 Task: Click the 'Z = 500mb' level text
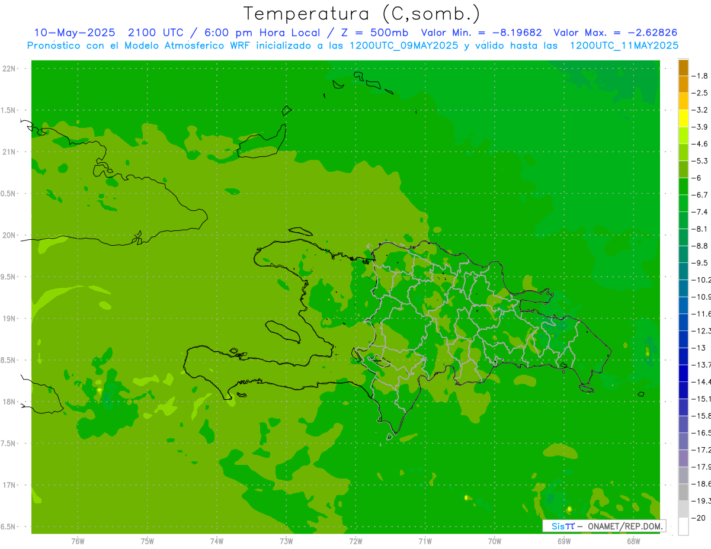point(376,33)
